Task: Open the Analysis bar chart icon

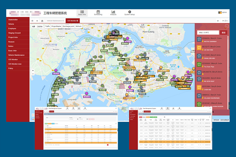Action: [113, 12]
